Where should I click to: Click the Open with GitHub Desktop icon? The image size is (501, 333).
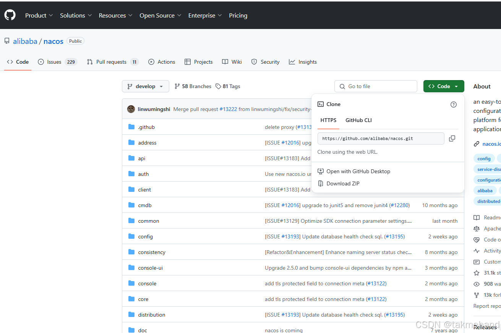tap(321, 171)
